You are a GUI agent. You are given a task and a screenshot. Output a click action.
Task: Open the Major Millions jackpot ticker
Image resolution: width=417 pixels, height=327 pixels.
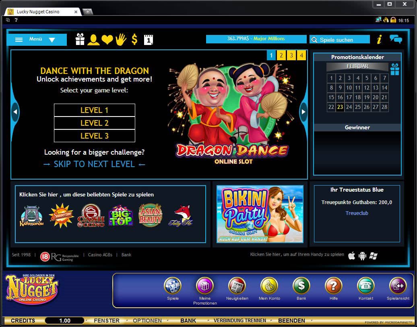pyautogui.click(x=256, y=39)
